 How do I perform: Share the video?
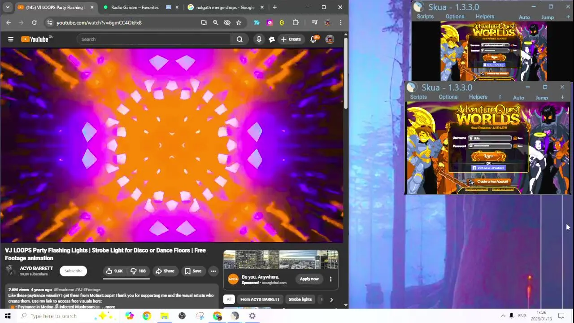(165, 271)
